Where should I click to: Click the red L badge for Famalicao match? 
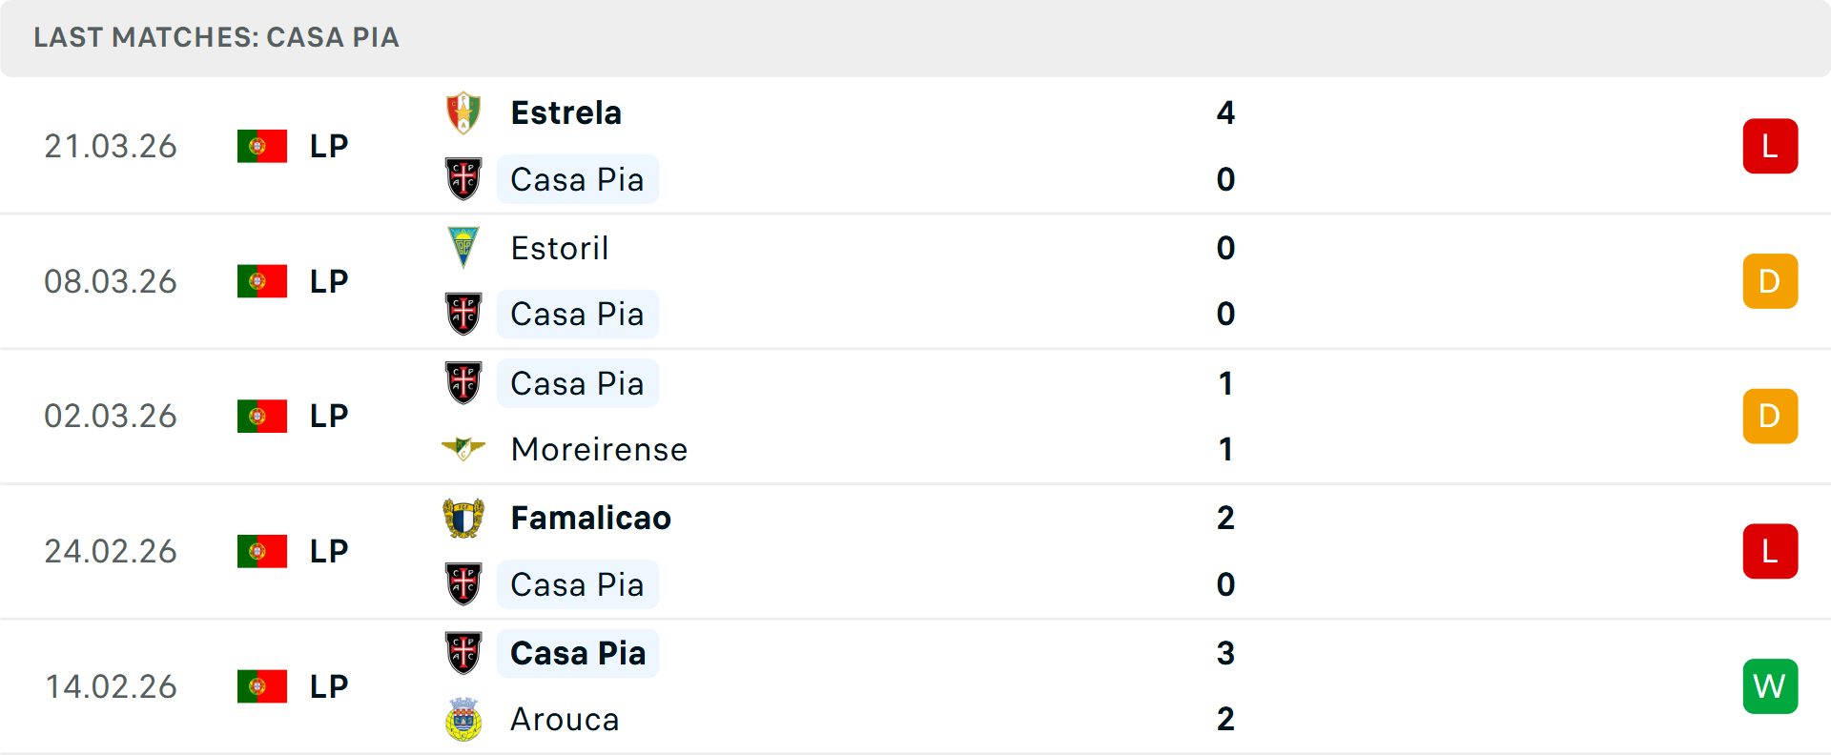pos(1770,551)
